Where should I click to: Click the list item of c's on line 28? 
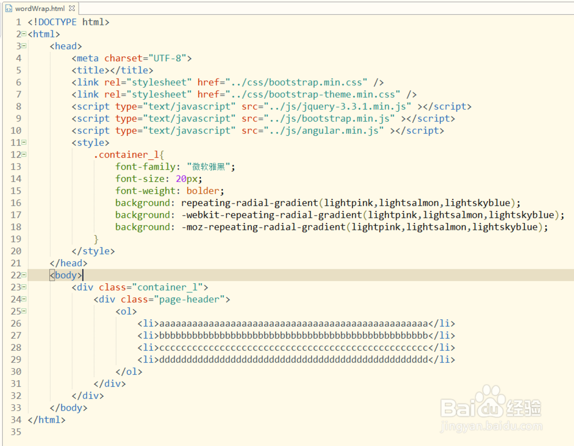(x=296, y=347)
